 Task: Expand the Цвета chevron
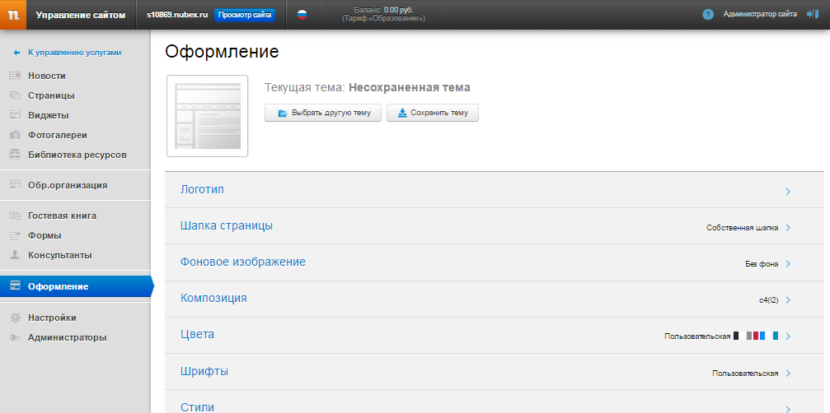(x=788, y=336)
